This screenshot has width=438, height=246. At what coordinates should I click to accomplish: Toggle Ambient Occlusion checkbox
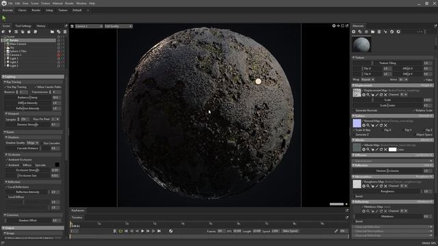point(7,160)
